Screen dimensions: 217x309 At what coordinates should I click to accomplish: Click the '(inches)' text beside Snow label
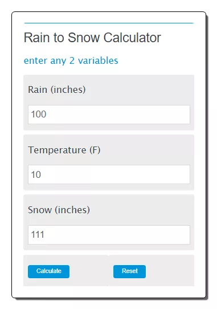tap(72, 210)
